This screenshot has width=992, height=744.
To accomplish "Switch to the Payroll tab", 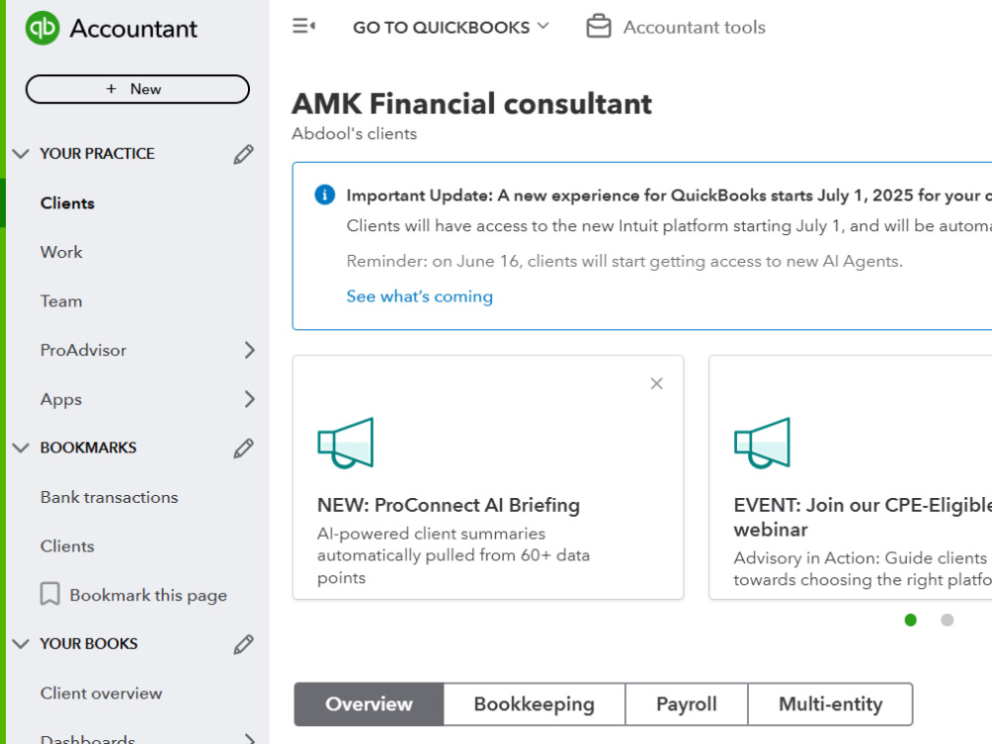I will pyautogui.click(x=686, y=704).
